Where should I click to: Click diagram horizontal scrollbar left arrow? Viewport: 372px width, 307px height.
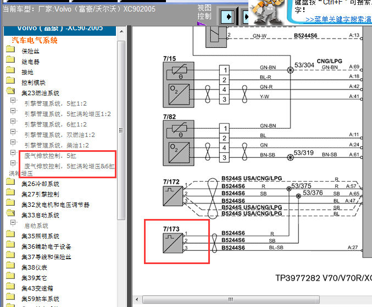(x=137, y=299)
